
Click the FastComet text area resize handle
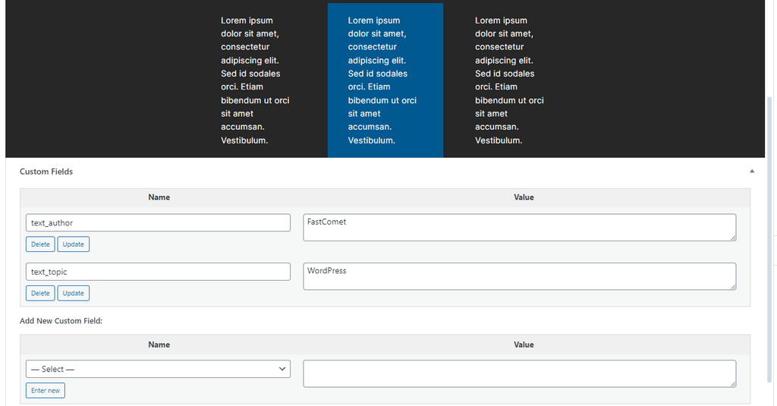pos(732,238)
